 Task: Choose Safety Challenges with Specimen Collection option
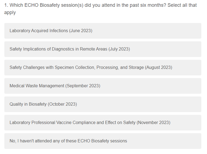[x=103, y=68]
